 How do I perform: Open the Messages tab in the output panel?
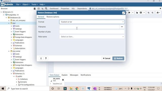coord(74,75)
